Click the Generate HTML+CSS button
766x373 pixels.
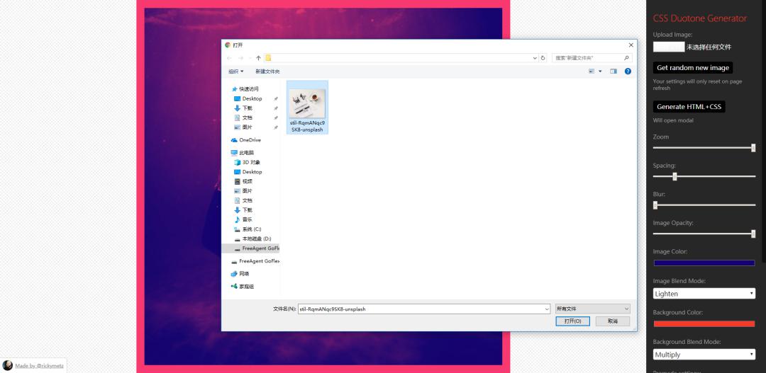coord(689,107)
